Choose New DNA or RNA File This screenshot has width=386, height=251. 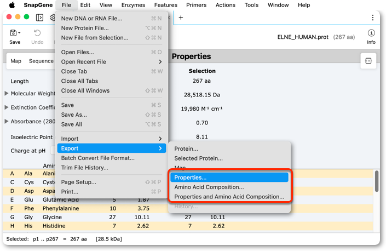coord(112,19)
